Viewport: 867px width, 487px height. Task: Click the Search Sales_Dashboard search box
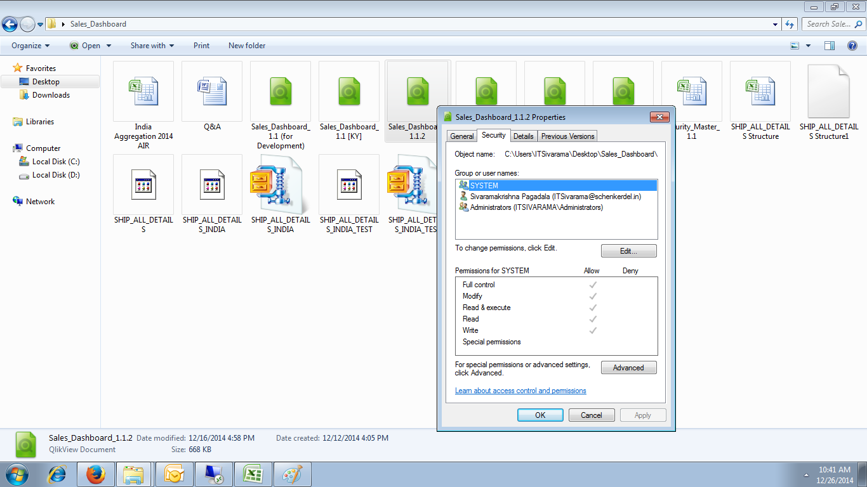[x=833, y=24]
